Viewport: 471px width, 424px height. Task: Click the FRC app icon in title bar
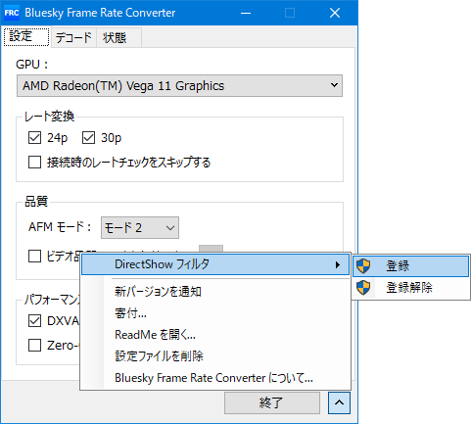click(12, 13)
